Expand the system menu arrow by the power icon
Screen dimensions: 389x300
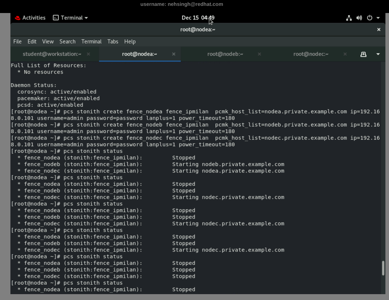click(x=378, y=18)
